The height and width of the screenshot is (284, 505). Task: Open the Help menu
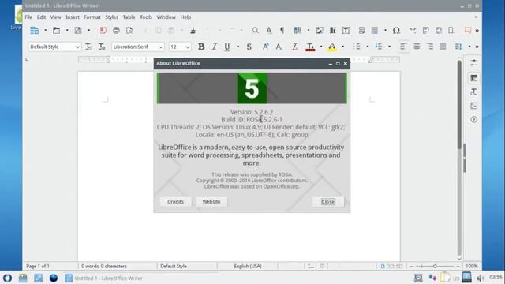(x=185, y=17)
